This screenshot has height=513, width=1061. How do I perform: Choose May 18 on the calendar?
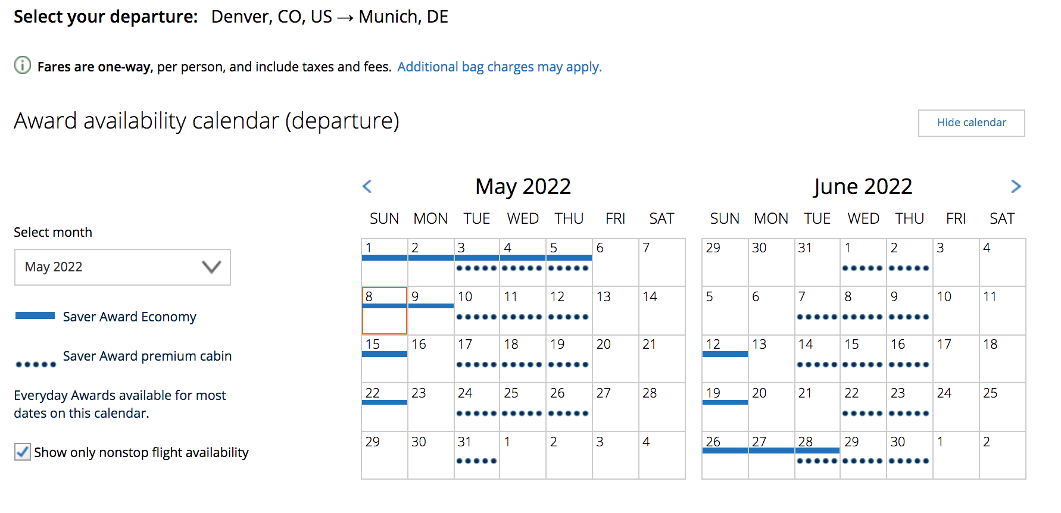click(522, 358)
